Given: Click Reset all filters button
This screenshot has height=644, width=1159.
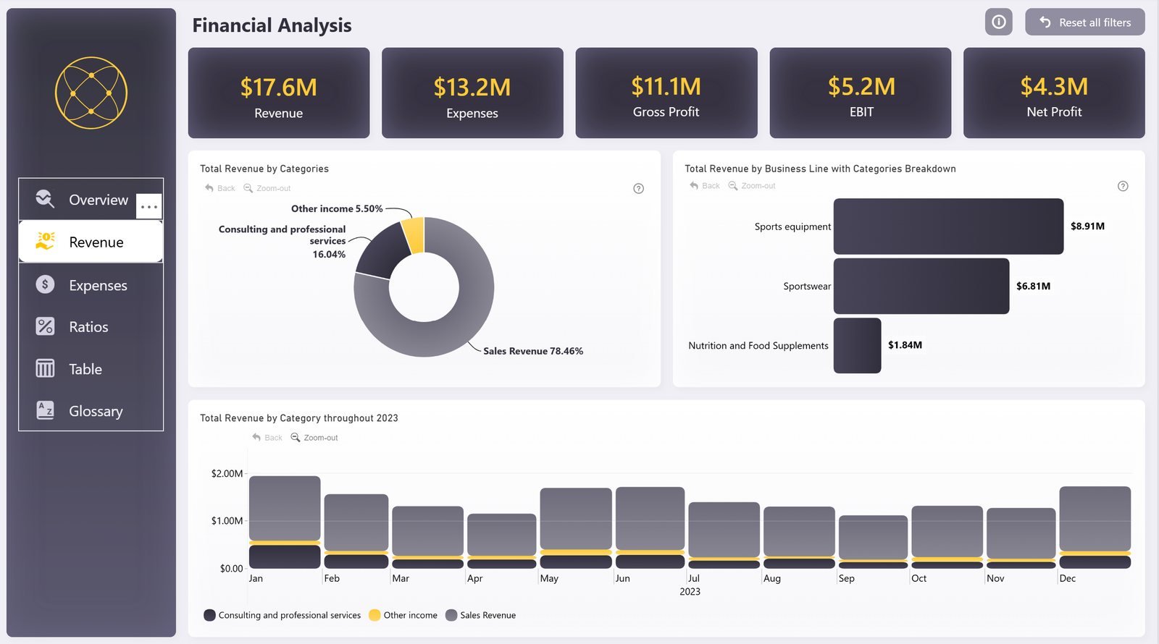Looking at the screenshot, I should point(1084,22).
